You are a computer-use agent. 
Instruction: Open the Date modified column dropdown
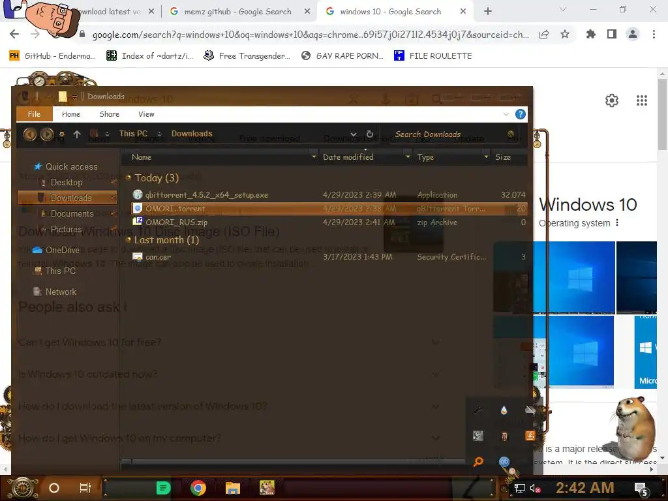(x=408, y=157)
